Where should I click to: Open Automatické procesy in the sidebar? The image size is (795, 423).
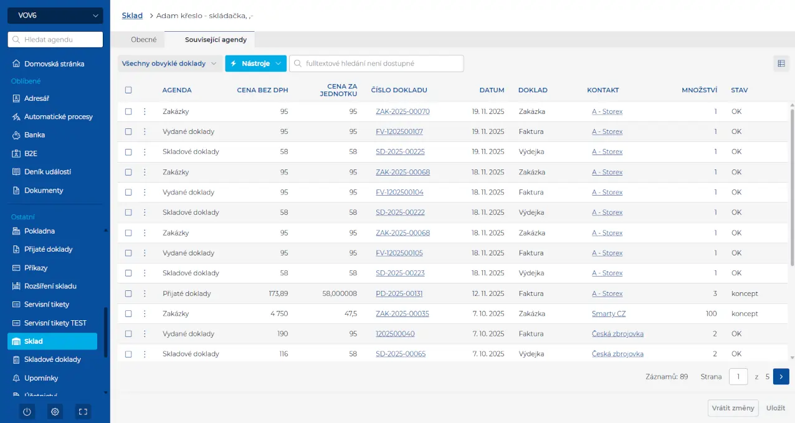coord(58,116)
